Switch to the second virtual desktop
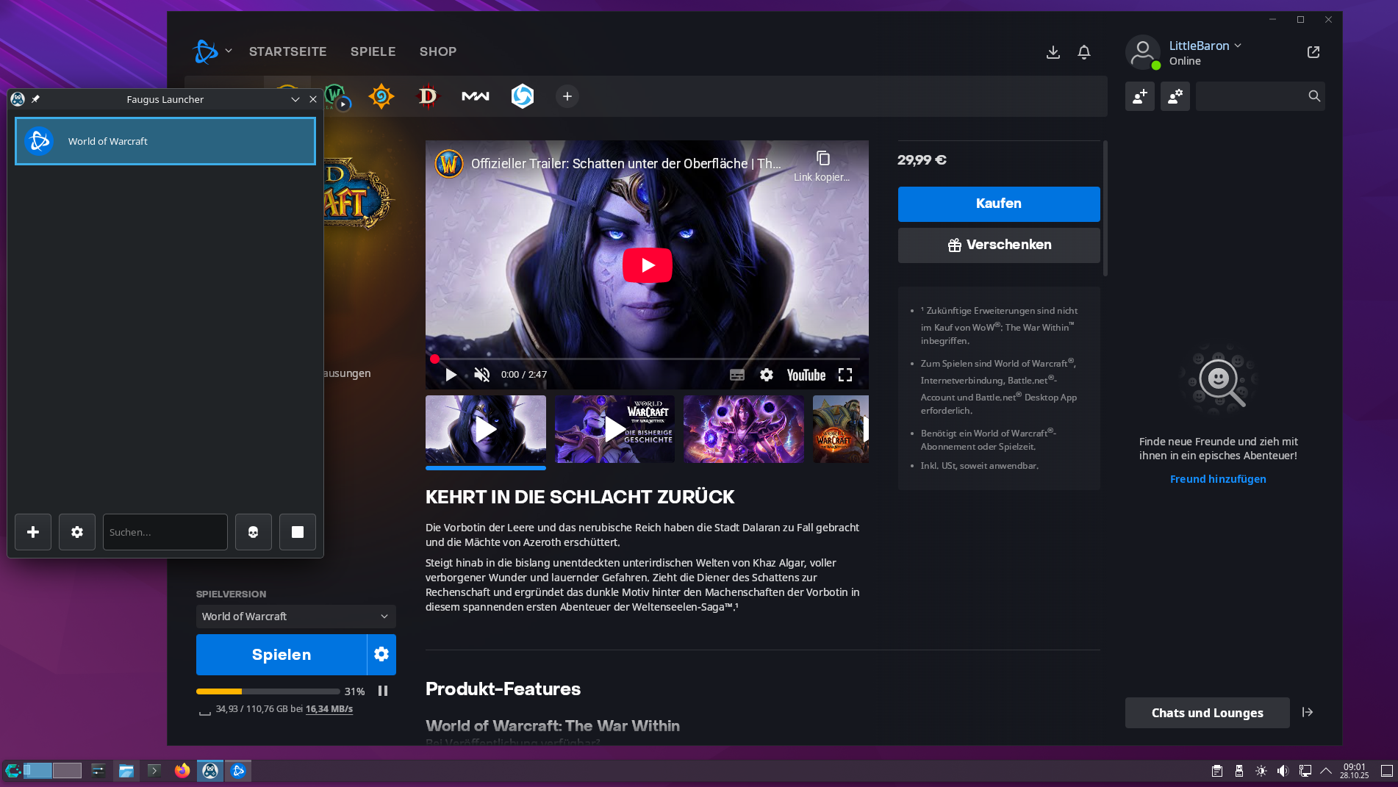 point(67,771)
